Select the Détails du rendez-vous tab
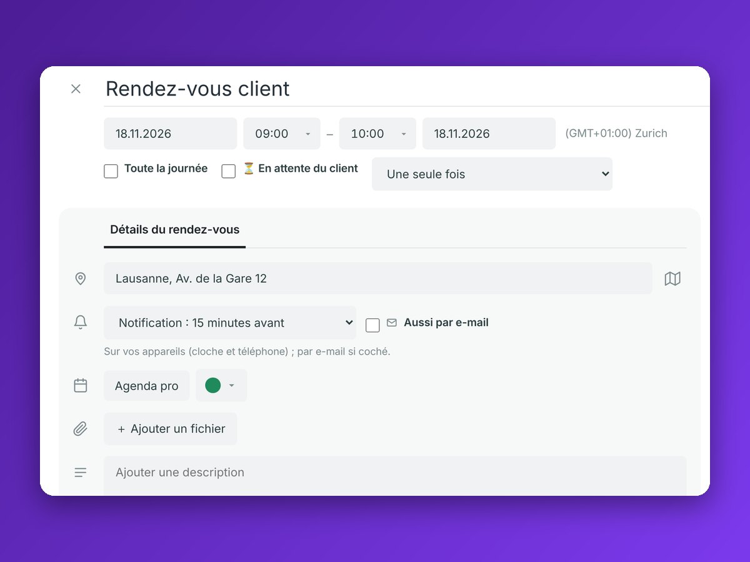The width and height of the screenshot is (750, 562). [x=175, y=230]
